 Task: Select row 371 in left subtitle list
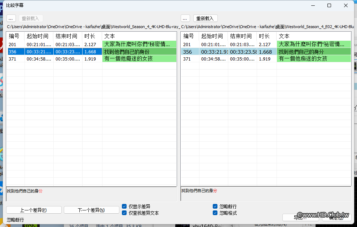(x=92, y=59)
